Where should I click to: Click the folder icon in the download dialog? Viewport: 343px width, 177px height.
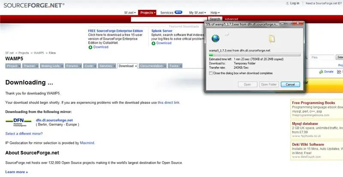(x=272, y=39)
